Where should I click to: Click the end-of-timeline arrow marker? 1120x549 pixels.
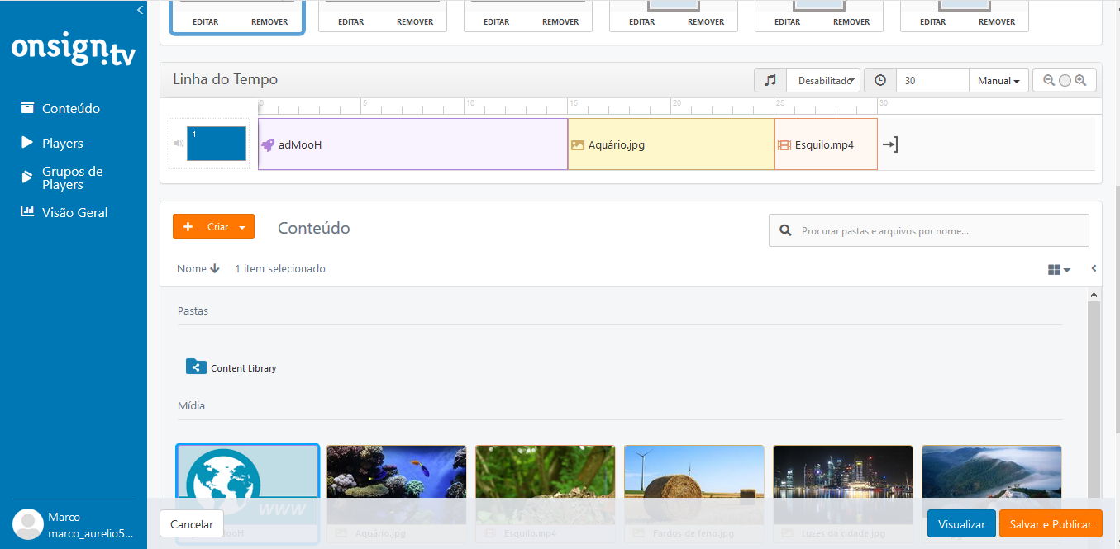coord(889,144)
